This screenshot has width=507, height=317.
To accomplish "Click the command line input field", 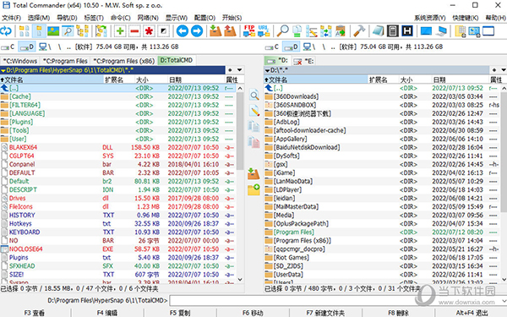I will click(335, 301).
